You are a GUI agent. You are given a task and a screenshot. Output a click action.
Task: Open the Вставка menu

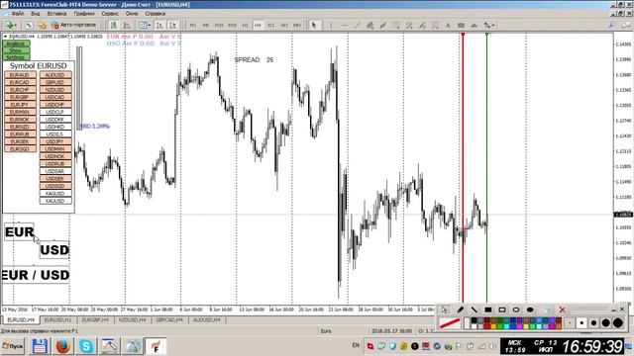pyautogui.click(x=56, y=13)
